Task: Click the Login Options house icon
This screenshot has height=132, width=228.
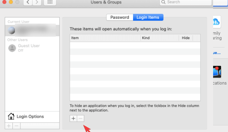Action: [11, 116]
